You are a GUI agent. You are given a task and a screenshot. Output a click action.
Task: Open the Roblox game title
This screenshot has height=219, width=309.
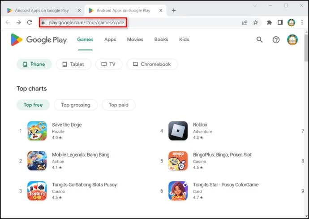(200, 125)
